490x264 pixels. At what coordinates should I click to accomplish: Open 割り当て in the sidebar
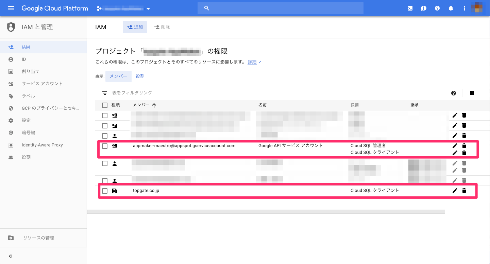pos(44,72)
